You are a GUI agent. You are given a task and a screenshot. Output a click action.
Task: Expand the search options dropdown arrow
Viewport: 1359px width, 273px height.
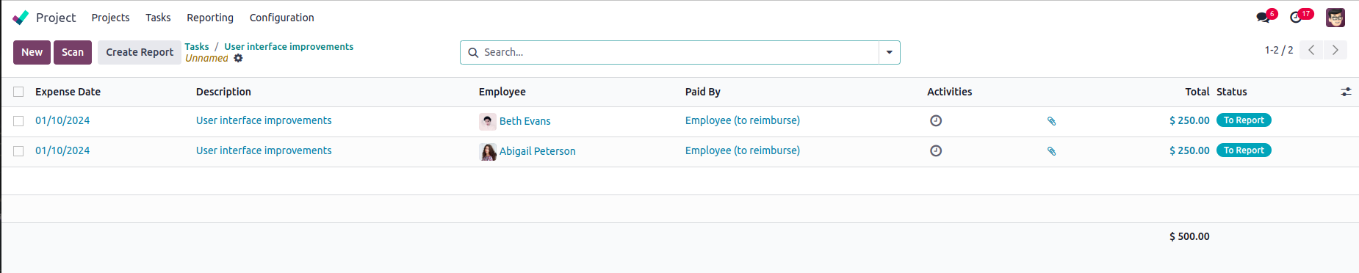pos(890,52)
